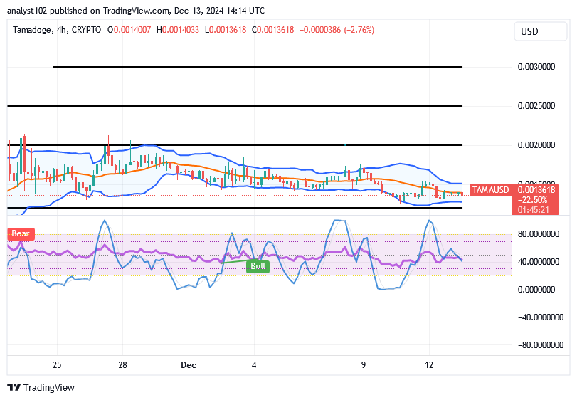Screen dimensions: 577x400
Task: Click the red Bear signal label
Action: click(x=21, y=233)
